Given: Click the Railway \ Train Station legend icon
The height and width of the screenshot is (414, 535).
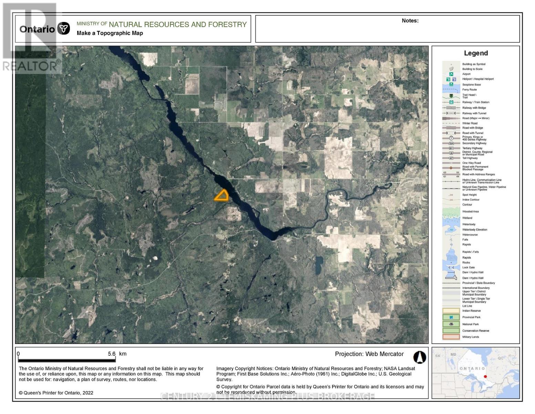Looking at the screenshot, I should coord(451,102).
